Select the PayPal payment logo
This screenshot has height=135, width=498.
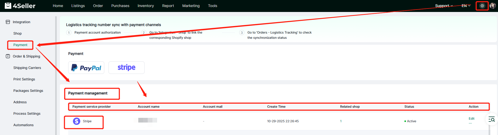86,68
